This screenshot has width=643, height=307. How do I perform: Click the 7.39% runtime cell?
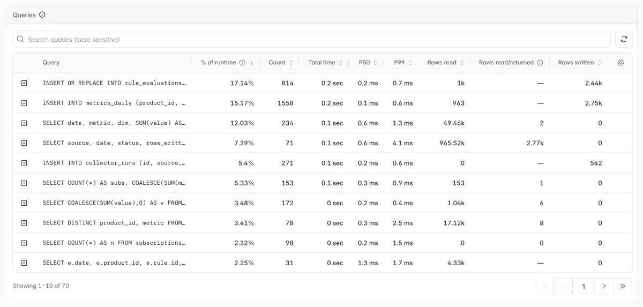point(244,143)
